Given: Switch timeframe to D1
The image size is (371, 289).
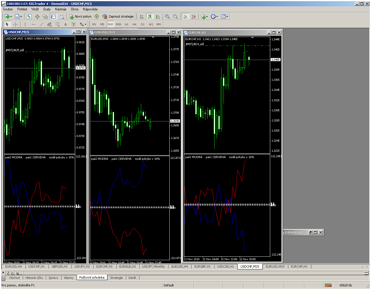Looking at the screenshot, I should (143, 24).
